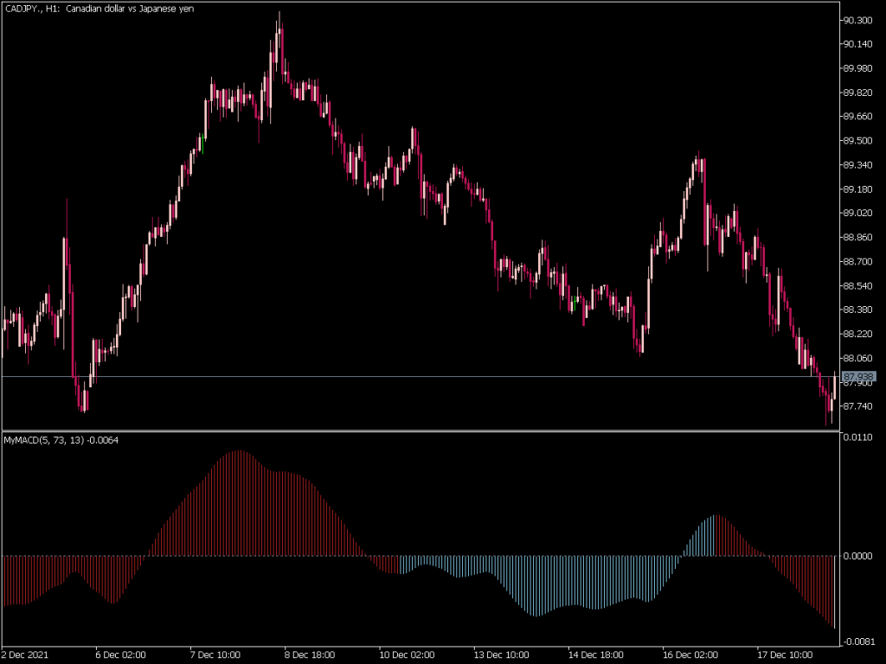This screenshot has width=886, height=664.
Task: Click the 17 Dec 10:00 time label
Action: pyautogui.click(x=784, y=654)
